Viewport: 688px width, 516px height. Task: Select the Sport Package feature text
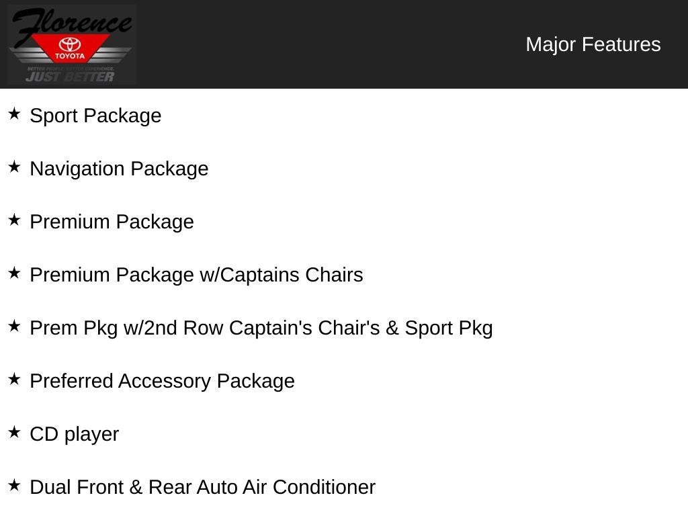[x=95, y=116]
